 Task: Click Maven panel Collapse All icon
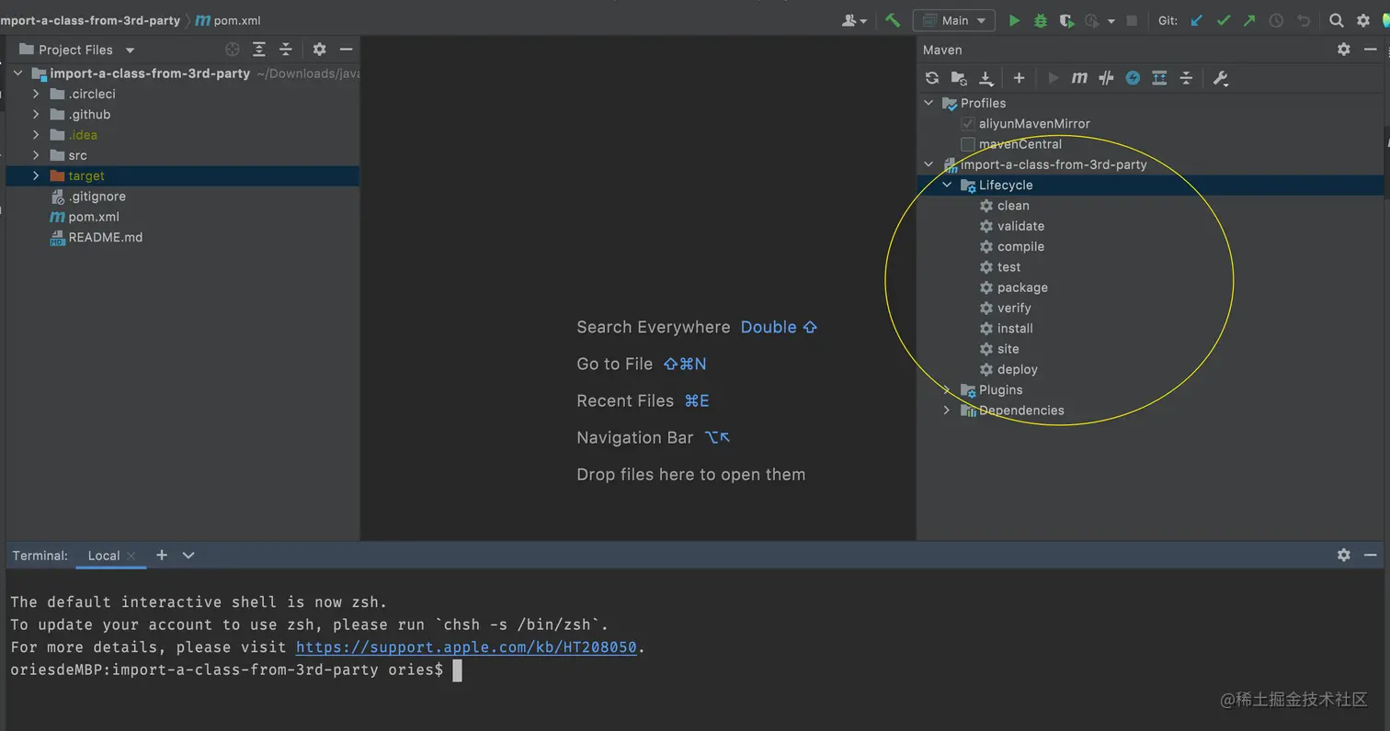[1186, 78]
